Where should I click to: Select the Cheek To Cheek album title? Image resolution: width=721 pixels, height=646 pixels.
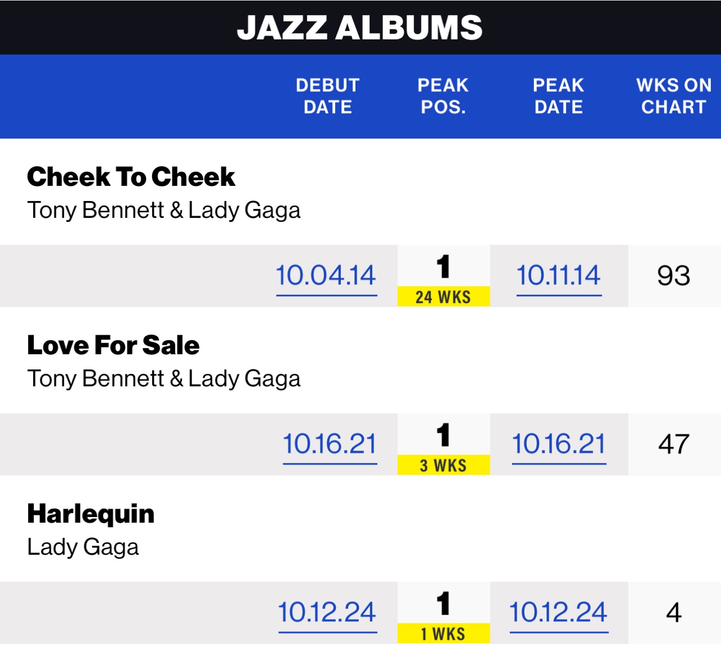131,177
